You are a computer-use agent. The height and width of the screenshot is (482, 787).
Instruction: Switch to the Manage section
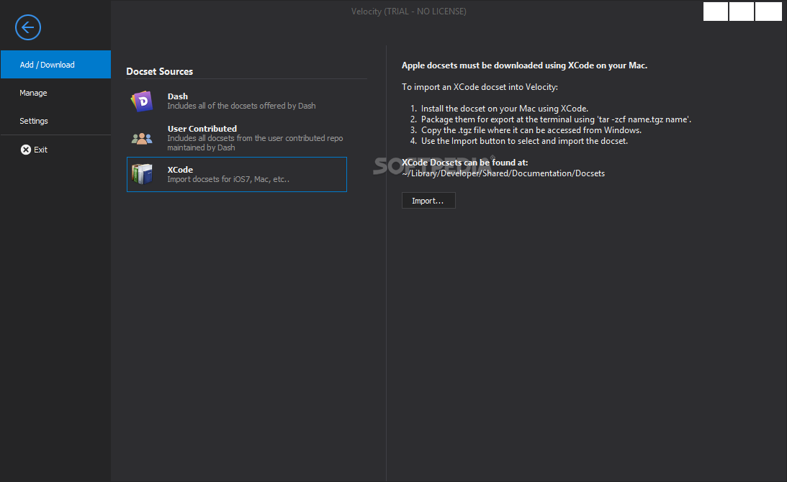33,93
